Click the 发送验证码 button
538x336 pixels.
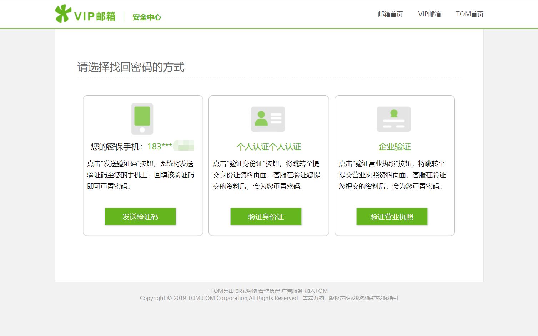click(140, 217)
